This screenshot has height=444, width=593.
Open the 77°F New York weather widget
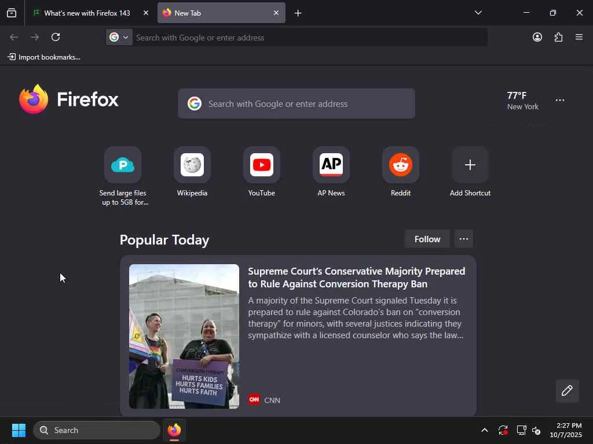tap(522, 101)
